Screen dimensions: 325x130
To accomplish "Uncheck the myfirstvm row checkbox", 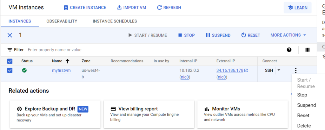I will (10, 71).
